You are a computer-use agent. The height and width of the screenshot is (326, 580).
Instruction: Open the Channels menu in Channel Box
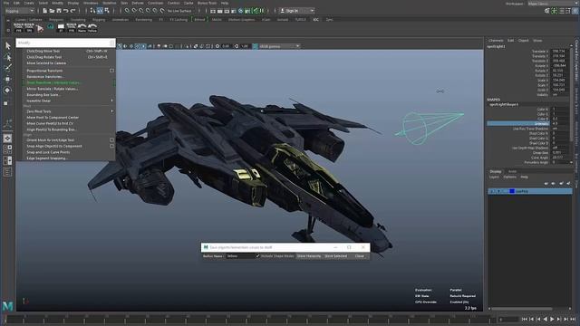pos(496,40)
